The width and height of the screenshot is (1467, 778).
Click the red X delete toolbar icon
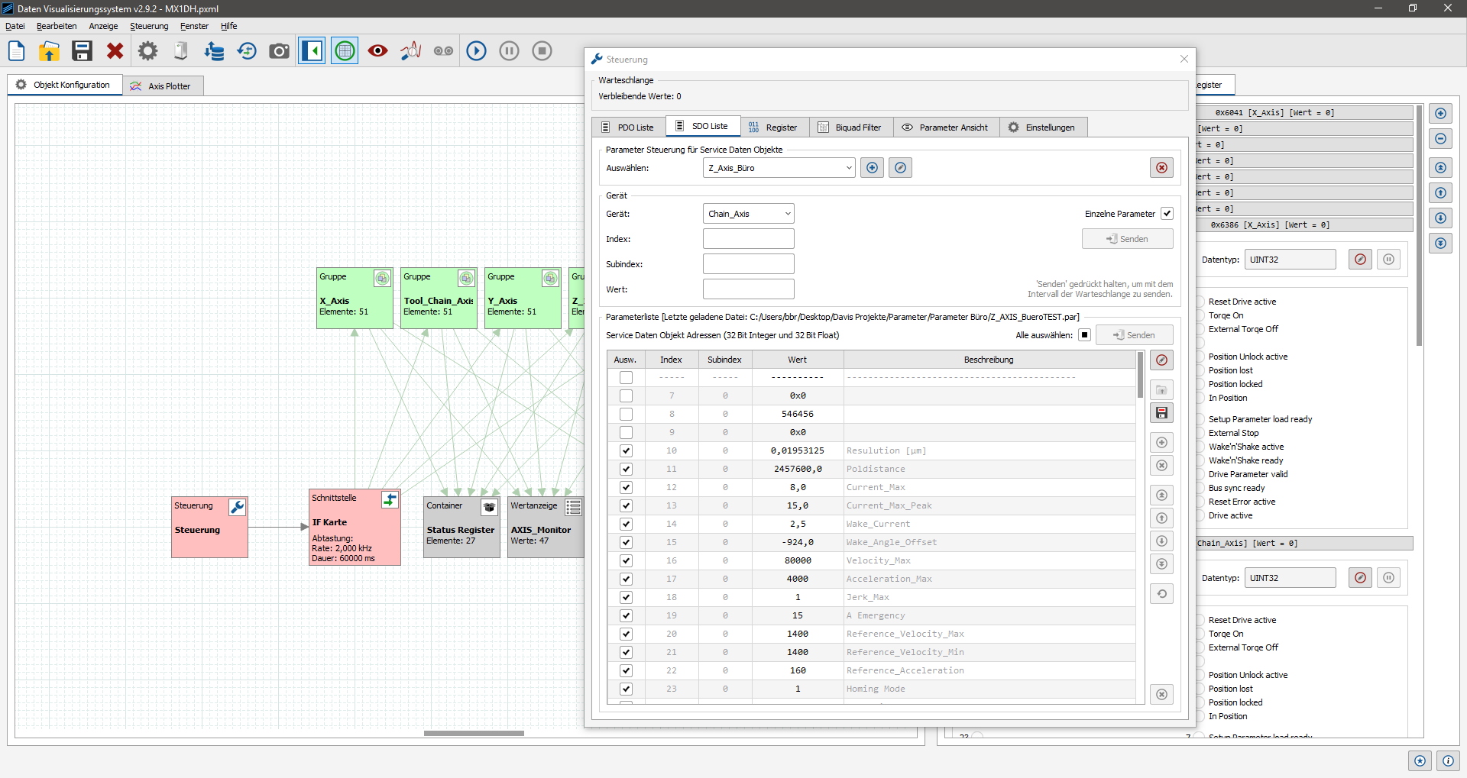pyautogui.click(x=115, y=51)
